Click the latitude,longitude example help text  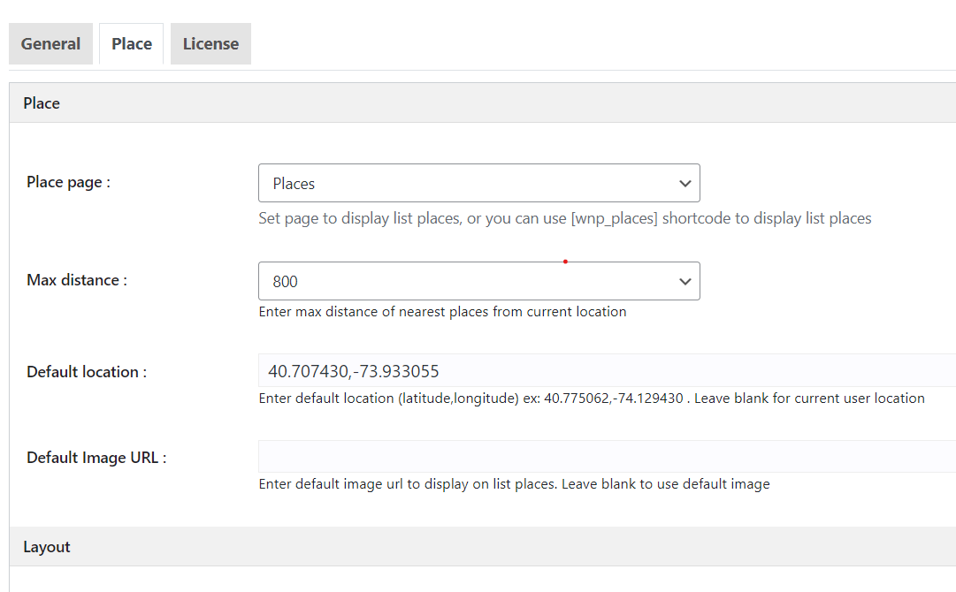[591, 398]
